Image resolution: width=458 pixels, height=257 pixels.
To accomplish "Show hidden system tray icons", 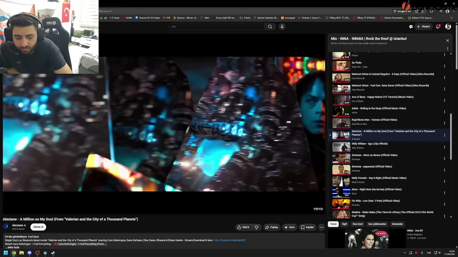I will click(405, 253).
